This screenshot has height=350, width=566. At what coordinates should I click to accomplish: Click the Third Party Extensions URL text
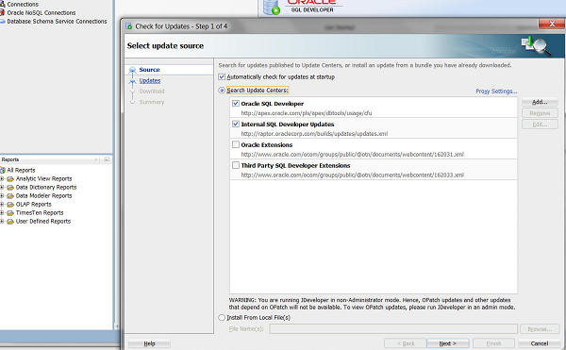[x=352, y=175]
